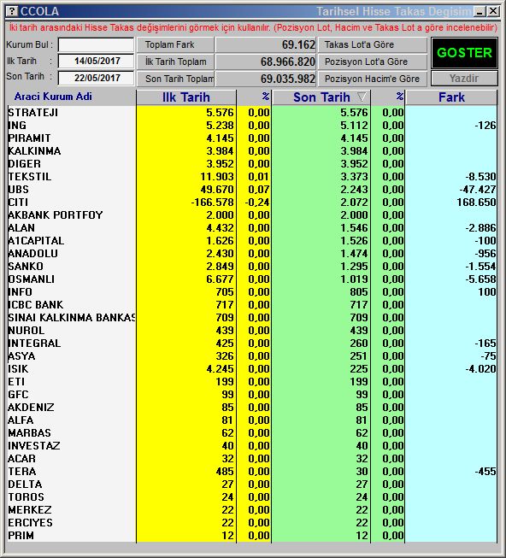The image size is (506, 558).
Task: Click the green GOSTER button
Action: coord(464,53)
